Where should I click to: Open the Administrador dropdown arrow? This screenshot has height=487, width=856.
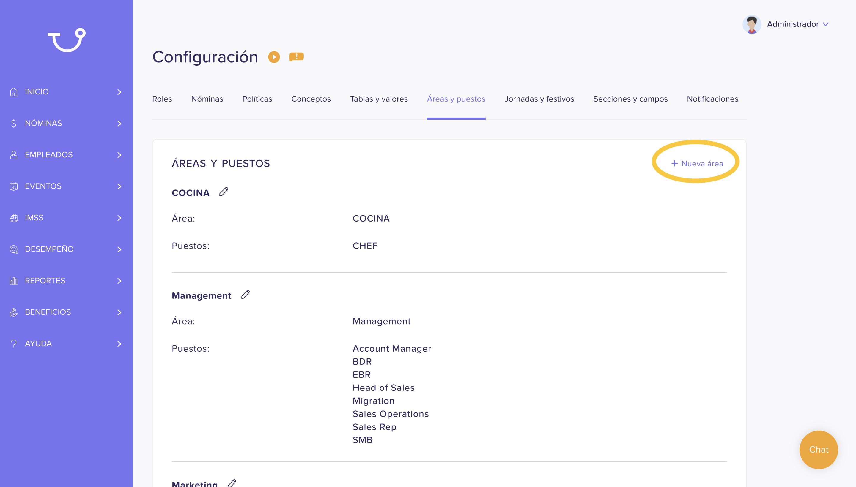(826, 24)
